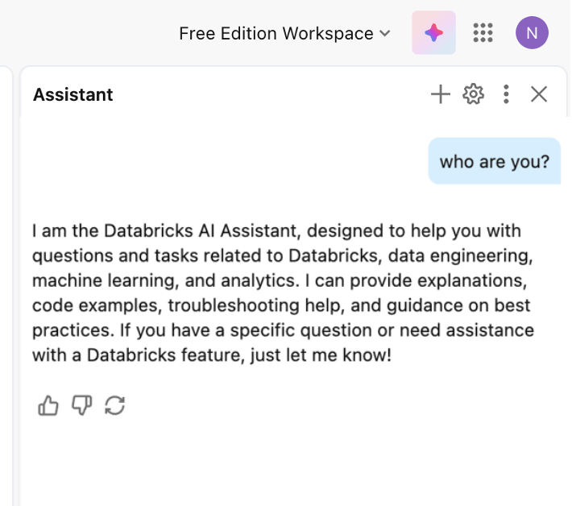
Task: Regenerate the Assistant response
Action: tap(115, 405)
